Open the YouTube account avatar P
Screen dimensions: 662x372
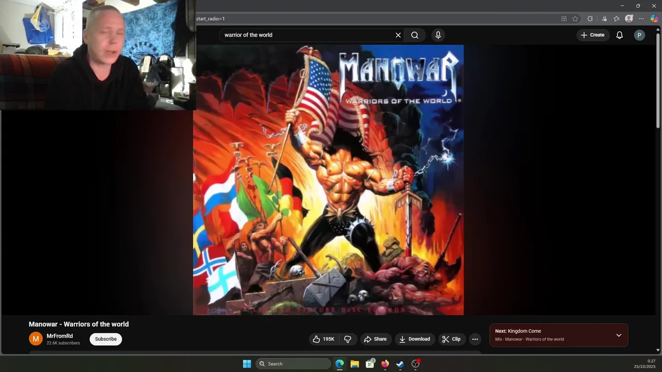[x=640, y=35]
